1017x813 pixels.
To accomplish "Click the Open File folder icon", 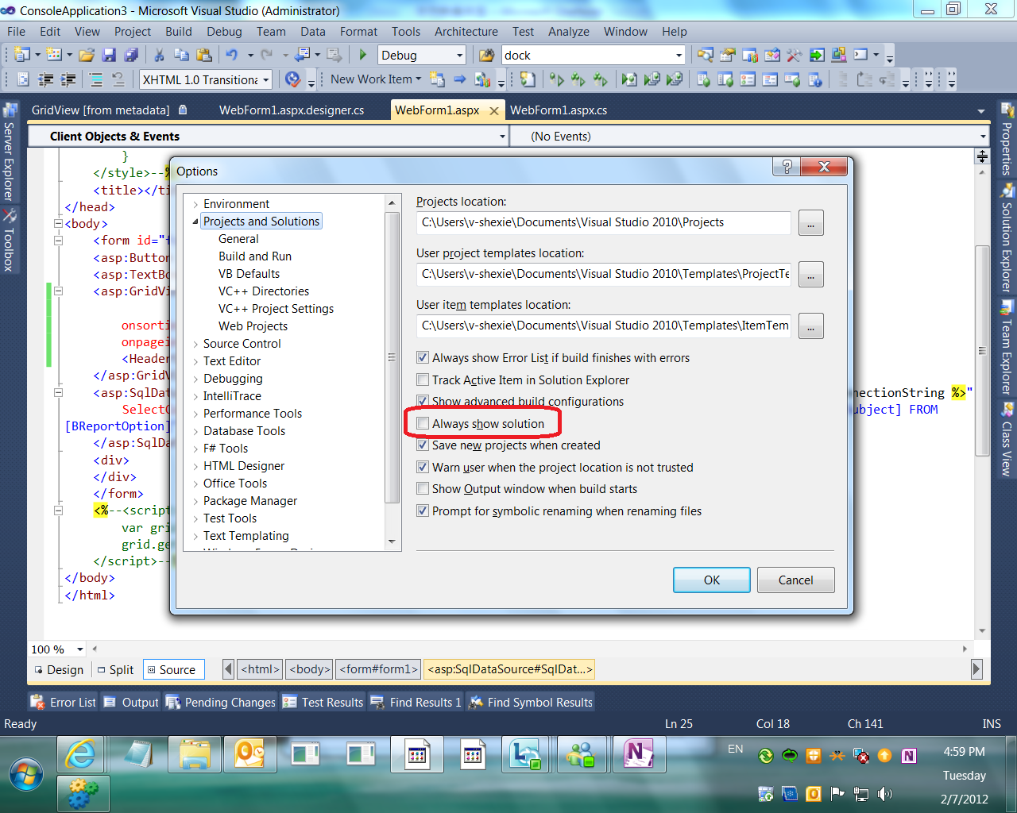I will point(87,55).
